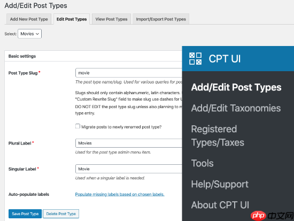Click Populate missing labels link
This screenshot has width=294, height=221.
pos(120,194)
